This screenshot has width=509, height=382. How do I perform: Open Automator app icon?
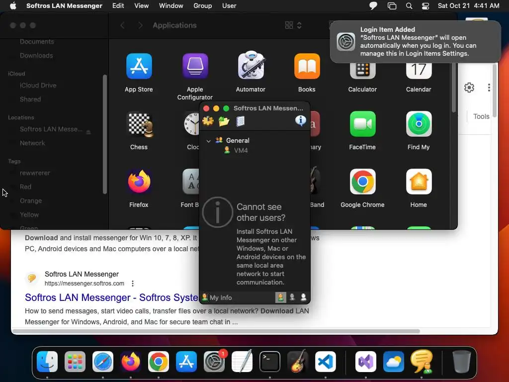click(251, 66)
